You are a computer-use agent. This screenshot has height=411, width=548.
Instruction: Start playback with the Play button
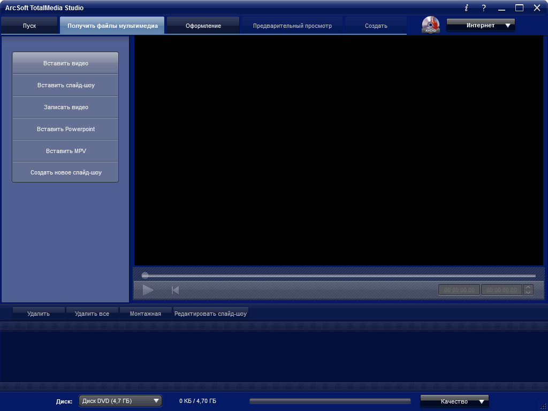pyautogui.click(x=148, y=290)
